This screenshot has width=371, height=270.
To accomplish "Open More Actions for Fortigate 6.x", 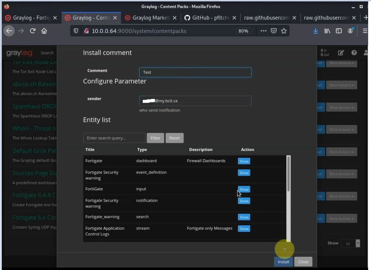I will click(x=341, y=219).
